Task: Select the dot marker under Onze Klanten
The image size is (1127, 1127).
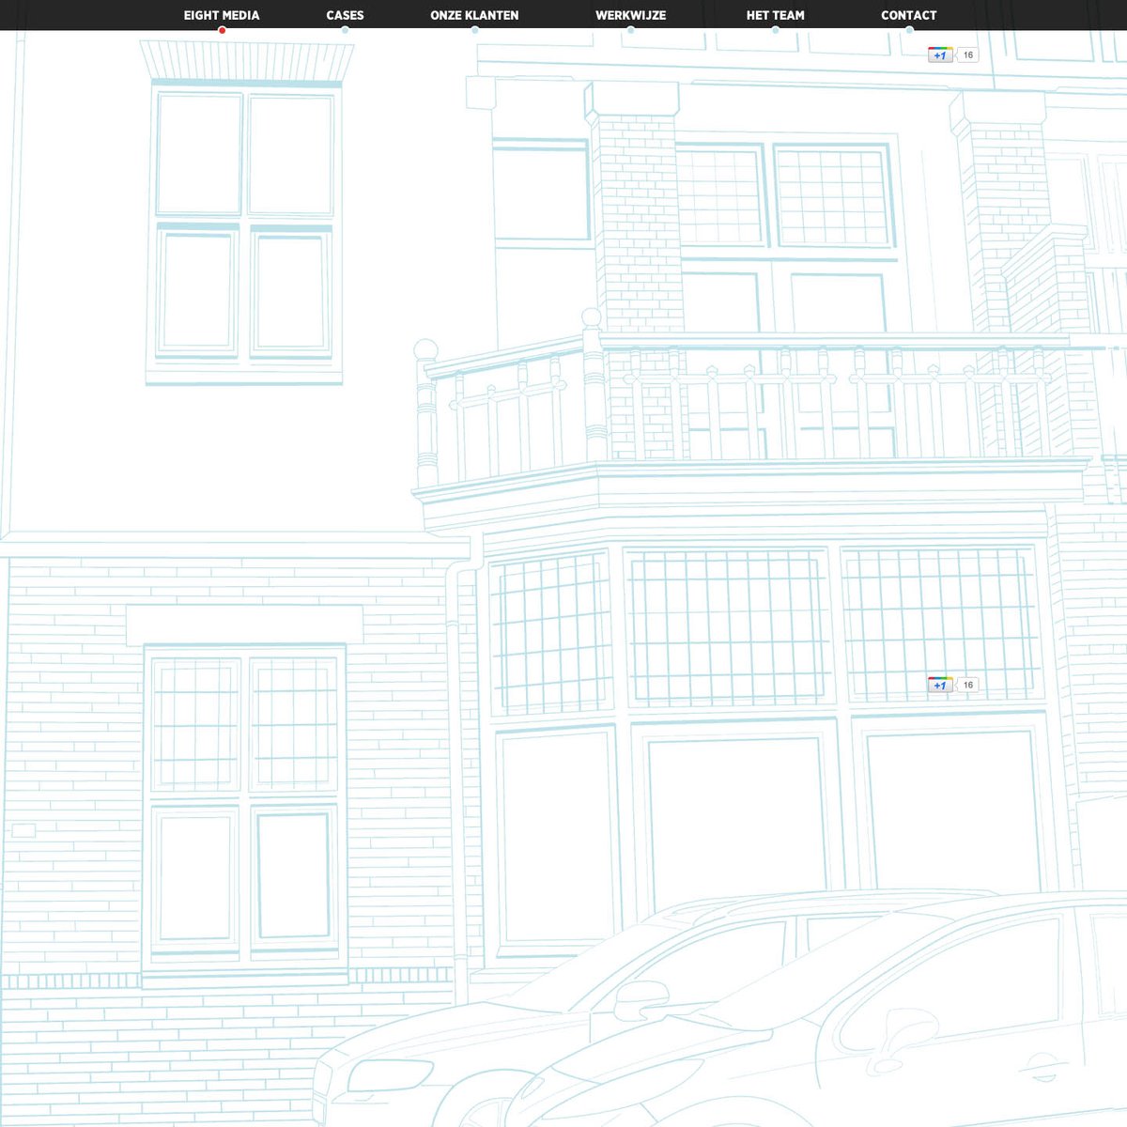Action: pyautogui.click(x=474, y=30)
